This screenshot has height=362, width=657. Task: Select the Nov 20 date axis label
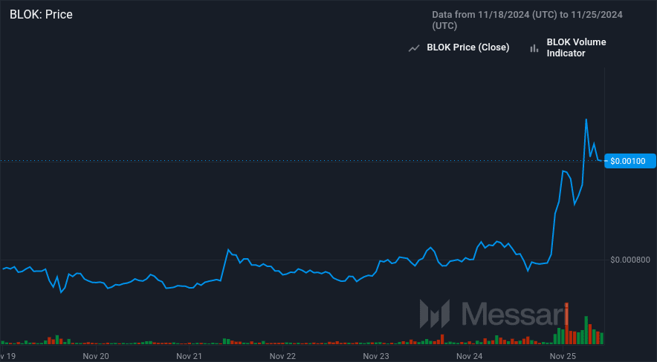pyautogui.click(x=96, y=356)
